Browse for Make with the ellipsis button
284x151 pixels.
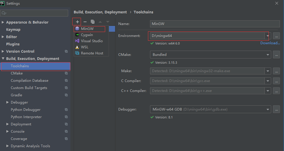(276, 71)
